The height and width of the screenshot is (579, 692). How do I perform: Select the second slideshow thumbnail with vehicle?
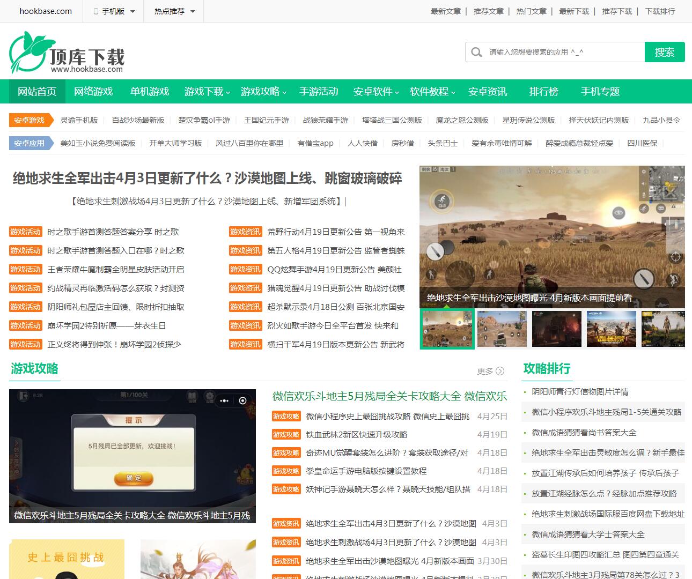pyautogui.click(x=502, y=329)
